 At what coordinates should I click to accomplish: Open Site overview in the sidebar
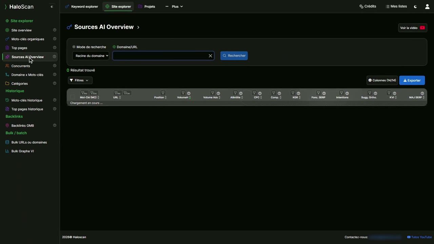tap(21, 30)
